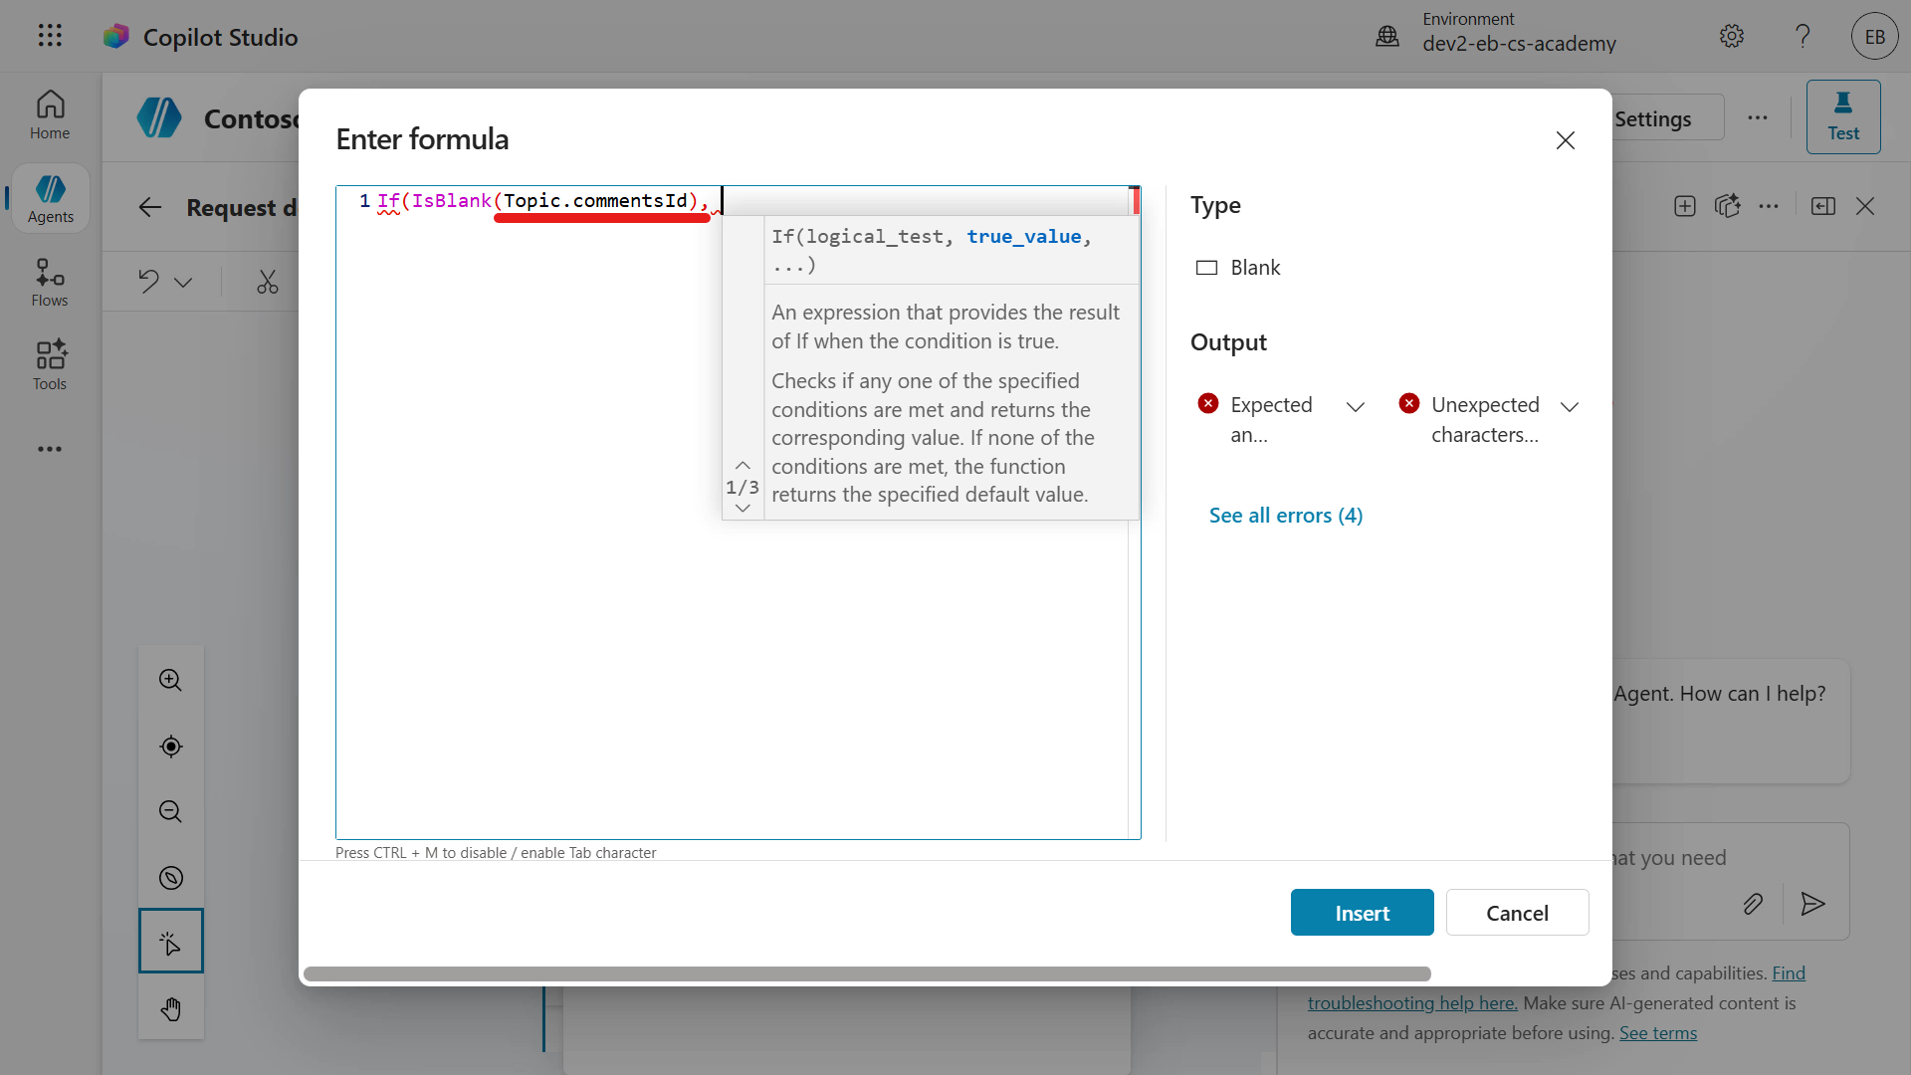Check the Blank type checkbox
This screenshot has height=1075, width=1911.
pos(1206,267)
